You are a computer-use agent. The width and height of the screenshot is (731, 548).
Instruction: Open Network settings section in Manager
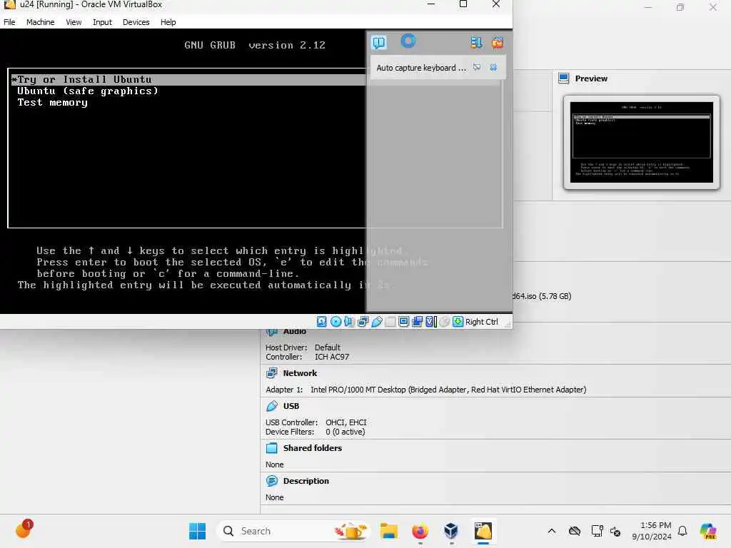click(x=300, y=373)
